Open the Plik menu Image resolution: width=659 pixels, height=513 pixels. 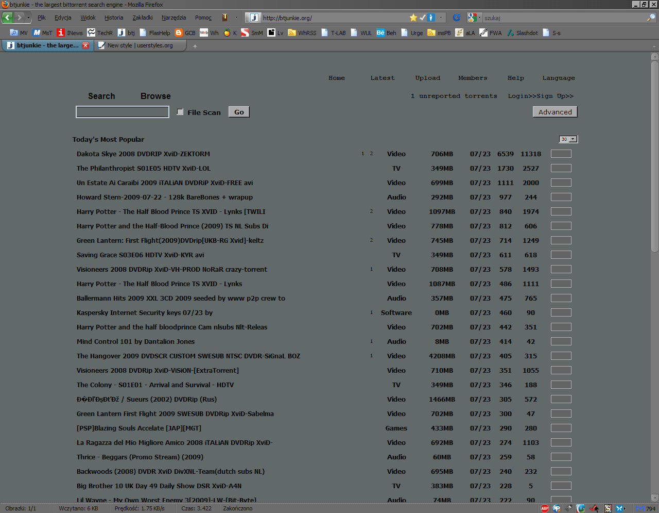point(42,18)
